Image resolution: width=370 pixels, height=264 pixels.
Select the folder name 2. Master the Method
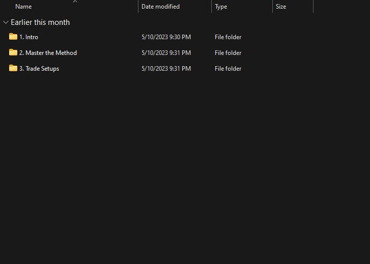pyautogui.click(x=48, y=53)
